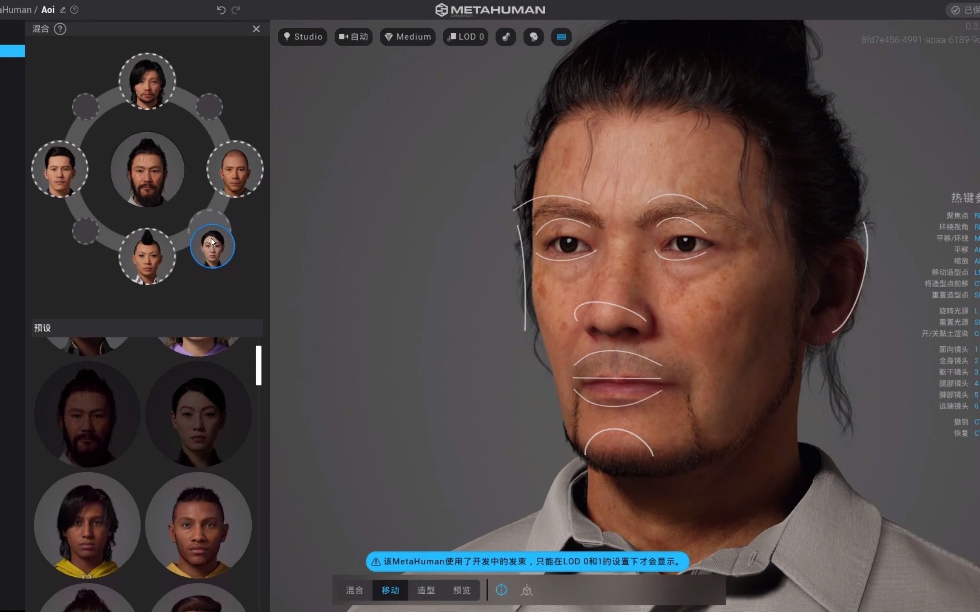Toggle the symmetry icon in bottom bar
This screenshot has width=980, height=612.
pyautogui.click(x=501, y=590)
